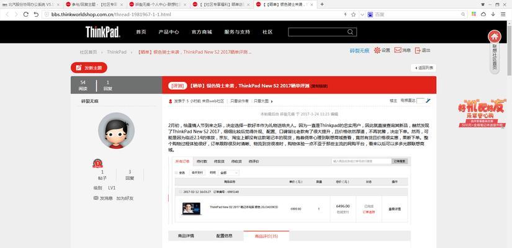The width and height of the screenshot is (512, 248).
Task: Click the 只看该作者 filter link
Action: (240, 101)
